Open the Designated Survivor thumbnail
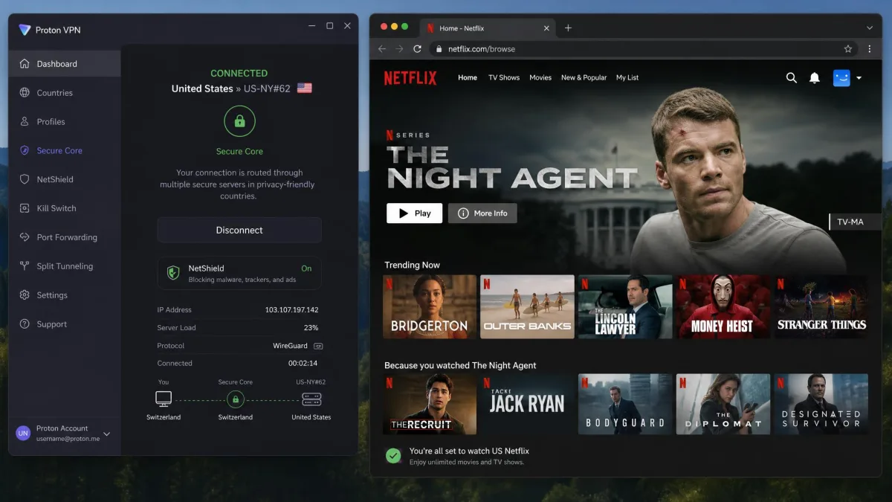This screenshot has height=502, width=892. [x=821, y=405]
